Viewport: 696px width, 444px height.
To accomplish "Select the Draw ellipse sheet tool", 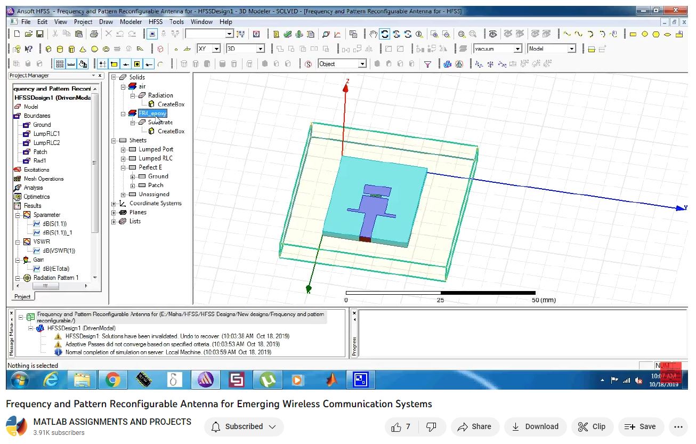I will pos(667,34).
